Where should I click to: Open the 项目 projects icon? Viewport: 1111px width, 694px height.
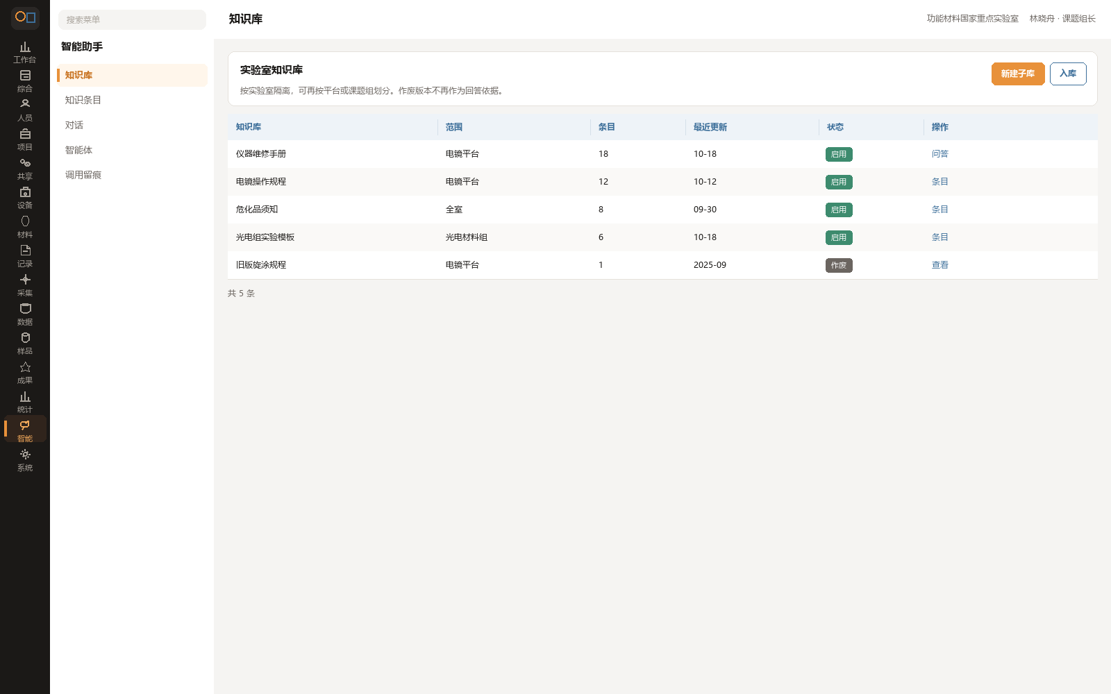25,140
